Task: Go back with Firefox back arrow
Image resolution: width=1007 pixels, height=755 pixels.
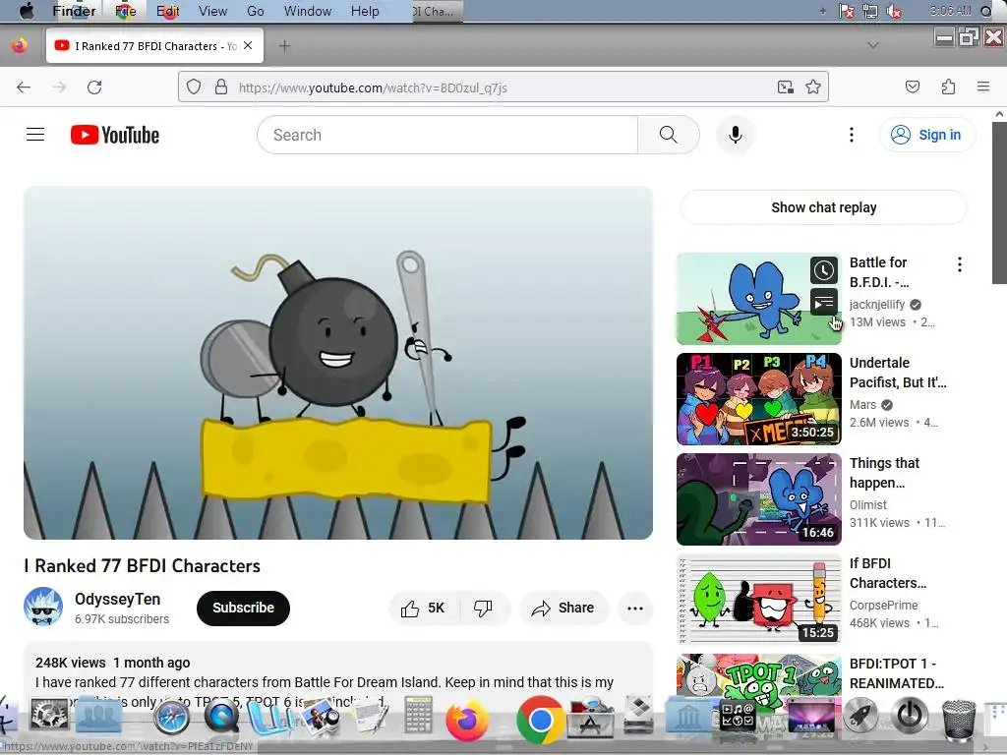Action: click(x=24, y=87)
